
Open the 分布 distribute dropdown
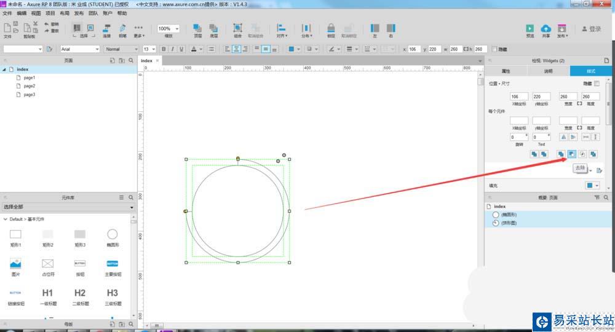point(306,30)
